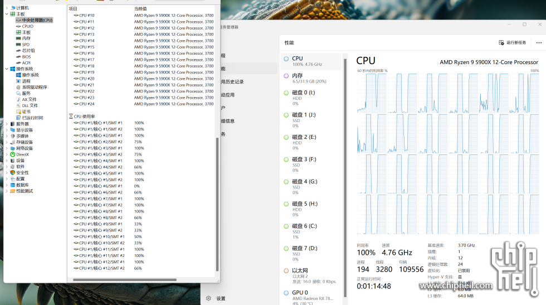The width and height of the screenshot is (546, 305).
Task: Expand the 设备 node chevron
Action: pyautogui.click(x=7, y=161)
